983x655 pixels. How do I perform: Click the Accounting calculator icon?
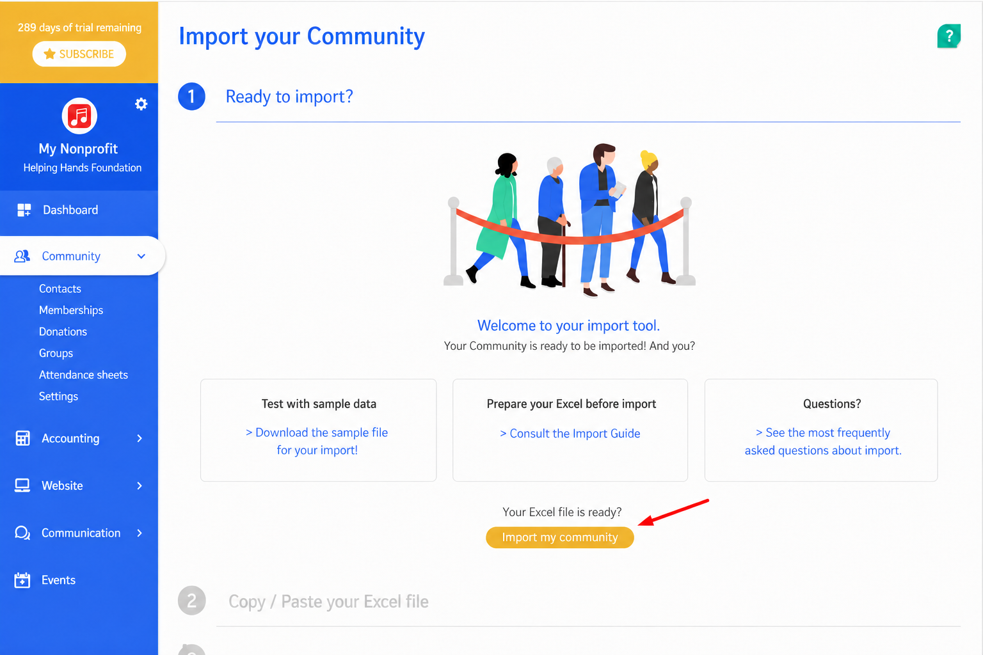click(x=22, y=438)
